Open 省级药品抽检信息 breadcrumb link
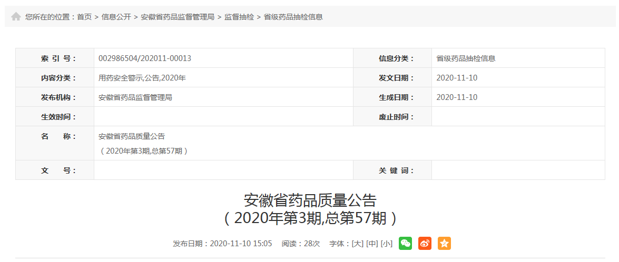 tap(293, 17)
